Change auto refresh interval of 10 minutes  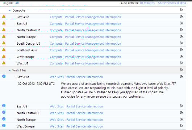tap(147, 3)
